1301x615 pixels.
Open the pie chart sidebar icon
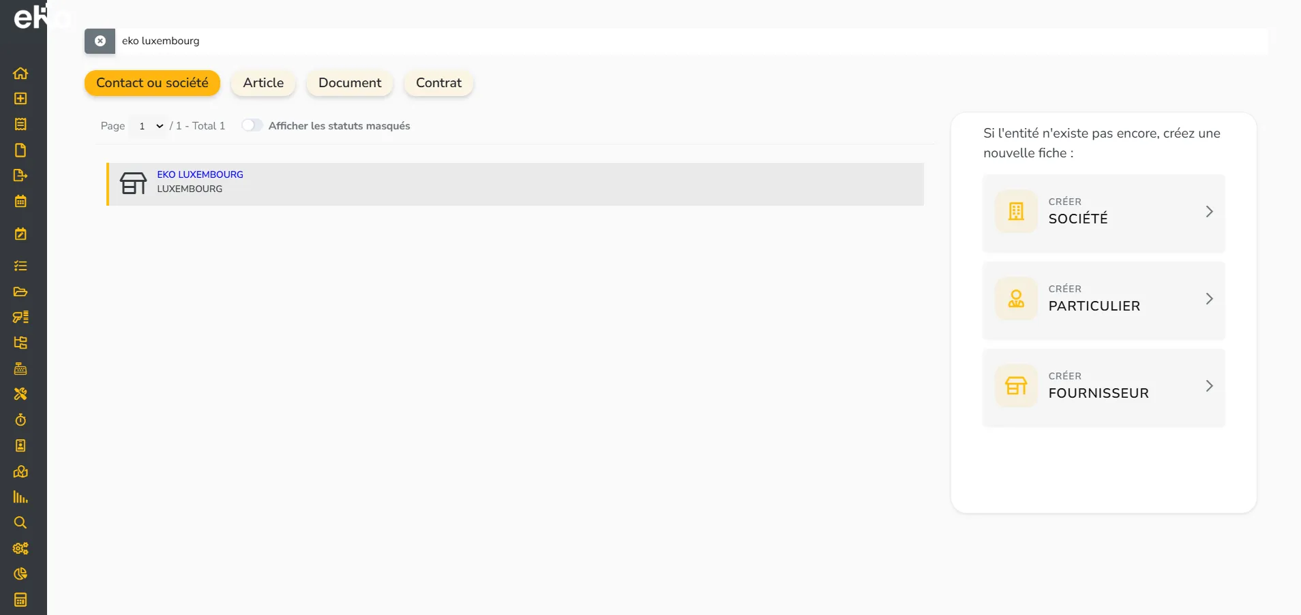(x=20, y=573)
